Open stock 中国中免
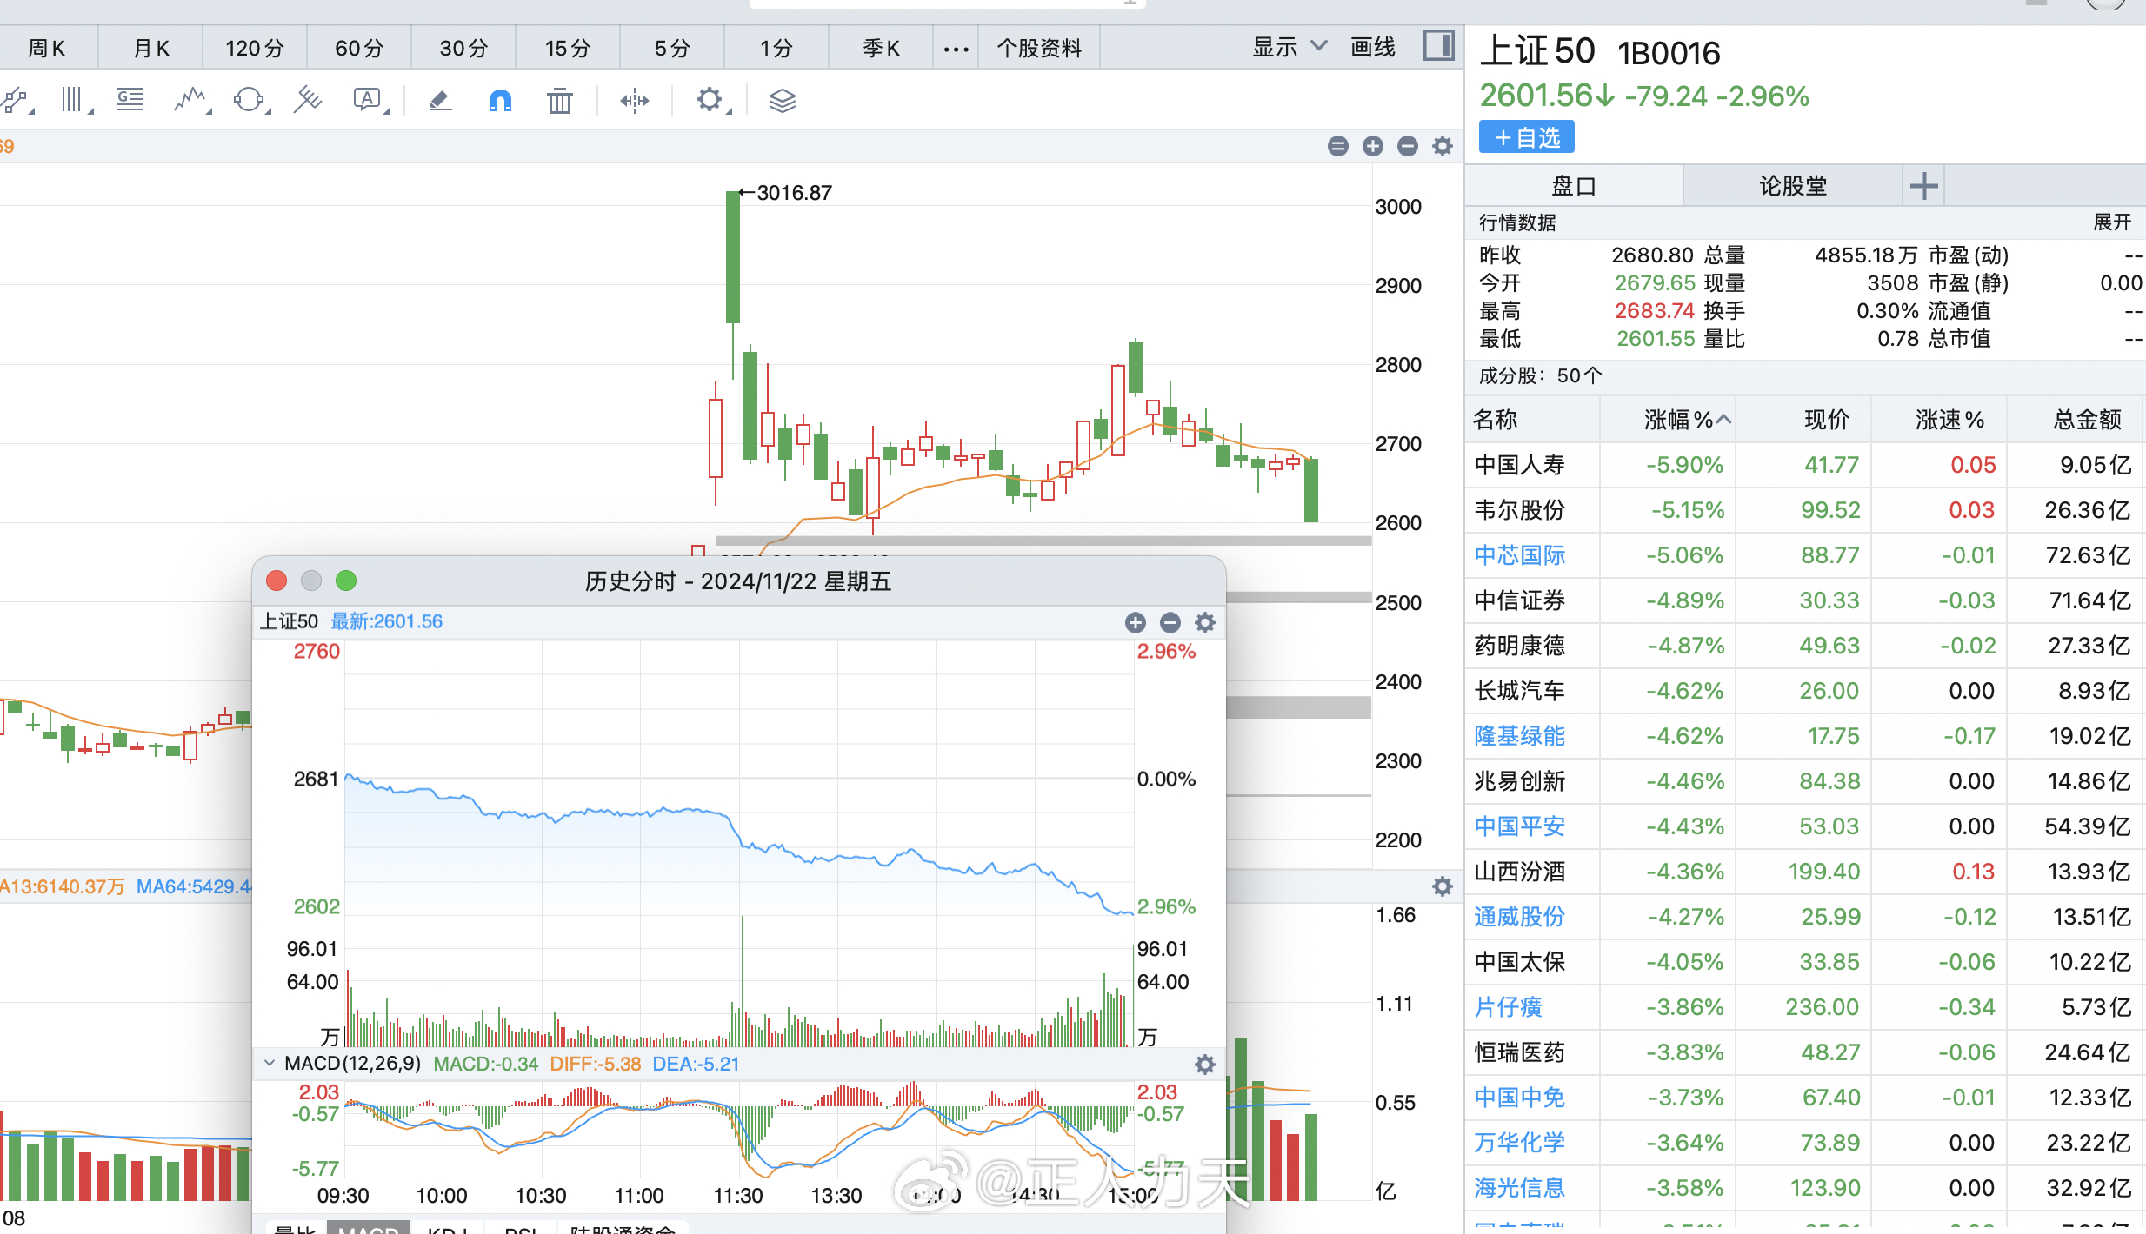Viewport: 2146px width, 1234px height. [x=1520, y=1098]
